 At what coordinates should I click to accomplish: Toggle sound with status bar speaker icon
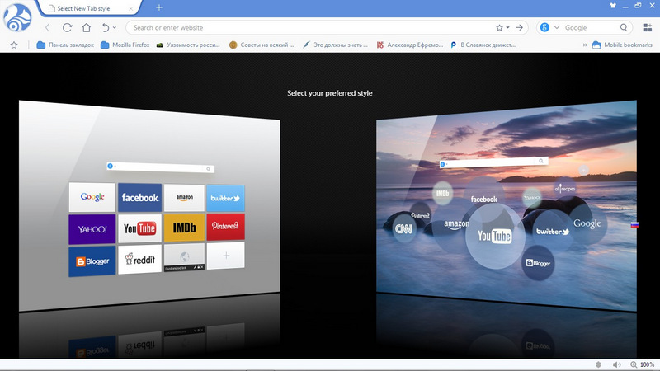[x=616, y=364]
